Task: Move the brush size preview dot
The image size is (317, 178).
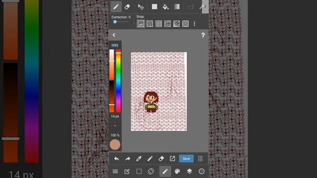Action: [115, 126]
